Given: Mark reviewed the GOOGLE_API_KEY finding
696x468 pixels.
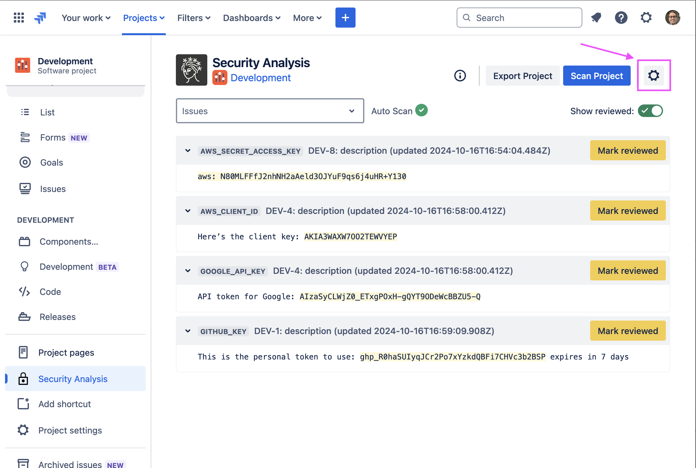Looking at the screenshot, I should (628, 271).
